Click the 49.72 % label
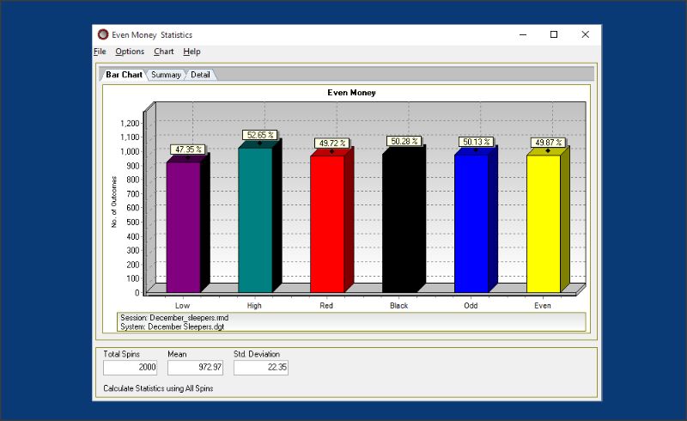 (331, 143)
